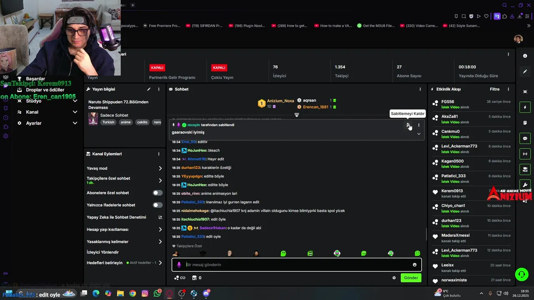
Task: Open Etkinlik Akışı three-dot menu
Action: click(x=508, y=89)
